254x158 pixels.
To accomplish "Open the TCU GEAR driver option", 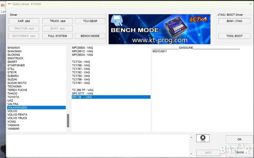I will [x=90, y=21].
